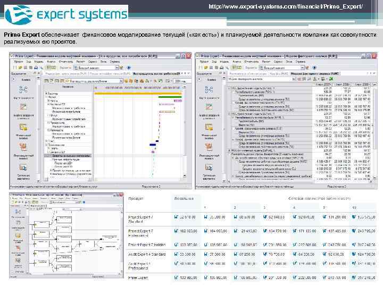
Task: Click vertical scrollbar of the Gantt chart
Action: [x=185, y=132]
